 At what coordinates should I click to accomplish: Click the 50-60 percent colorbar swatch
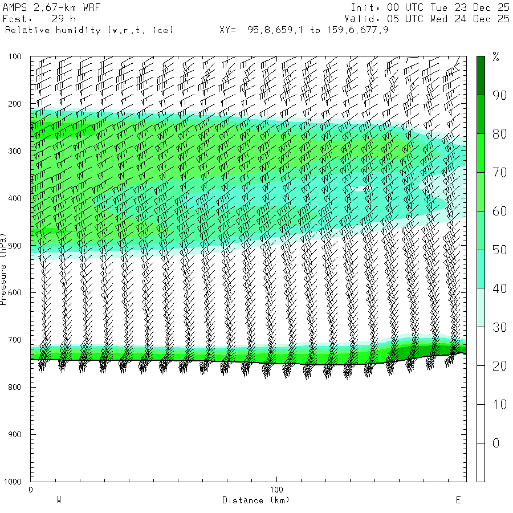tap(481, 230)
